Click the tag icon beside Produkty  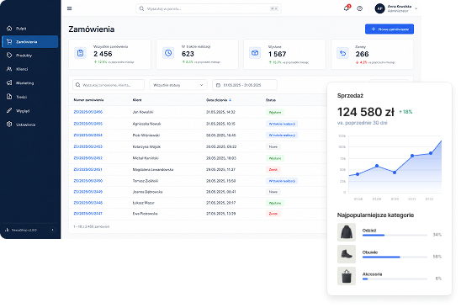pyautogui.click(x=9, y=56)
